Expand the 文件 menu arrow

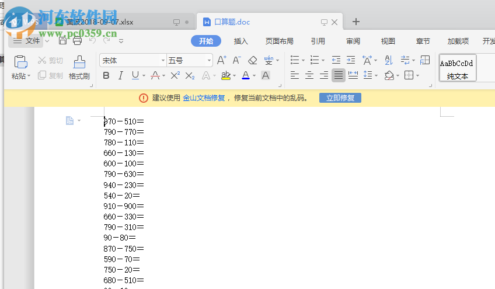click(x=47, y=41)
